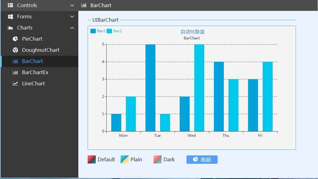This screenshot has width=318, height=179.
Task: Click the Forms windows icon
Action: [x=10, y=16]
